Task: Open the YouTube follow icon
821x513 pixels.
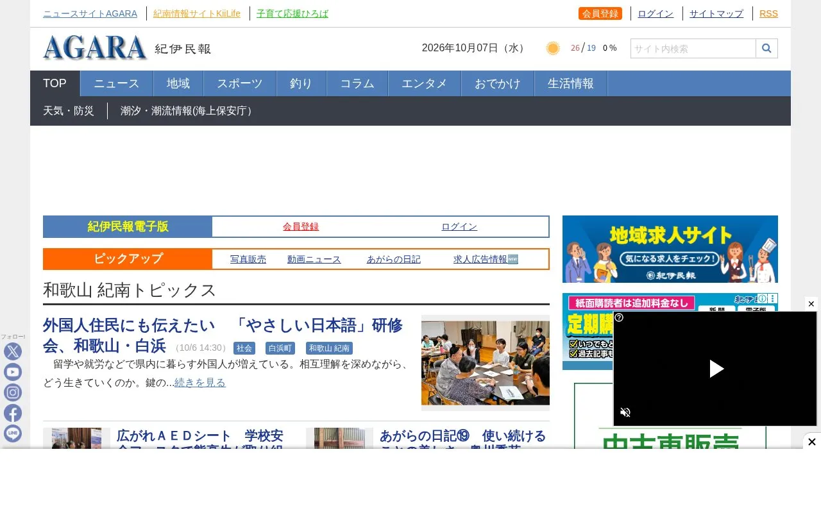Action: tap(13, 372)
